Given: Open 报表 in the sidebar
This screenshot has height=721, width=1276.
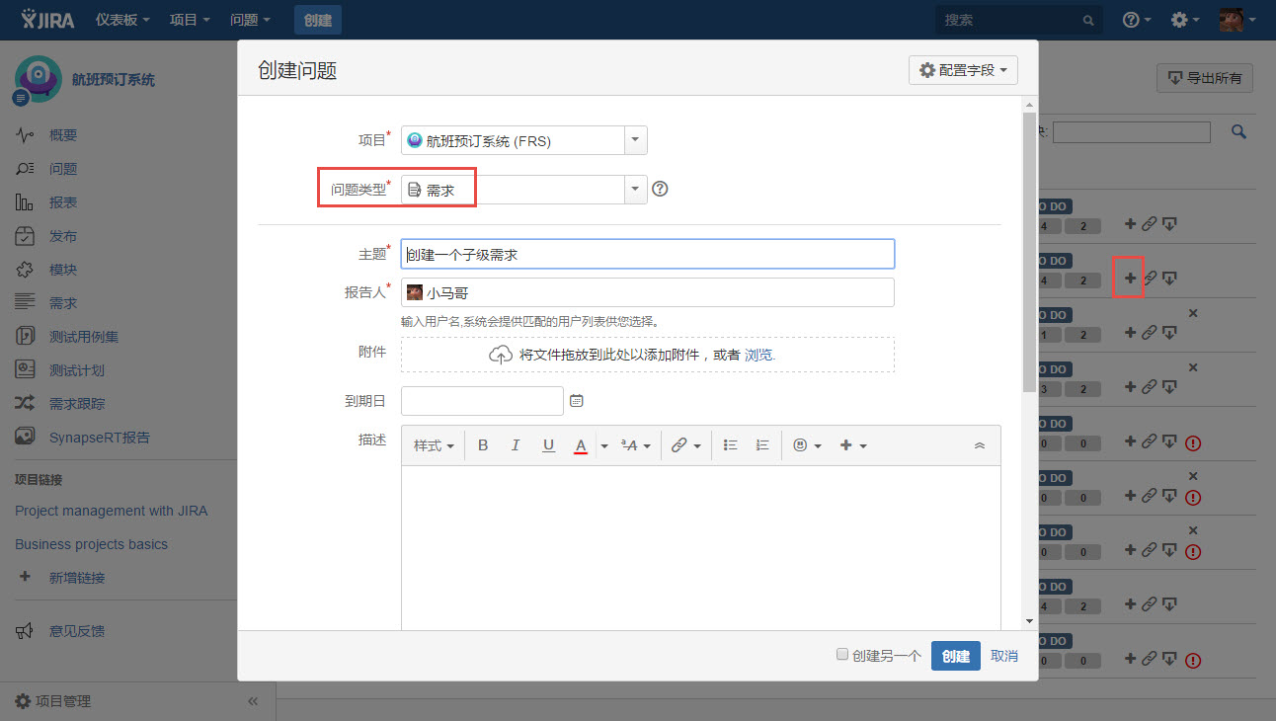Looking at the screenshot, I should (63, 202).
